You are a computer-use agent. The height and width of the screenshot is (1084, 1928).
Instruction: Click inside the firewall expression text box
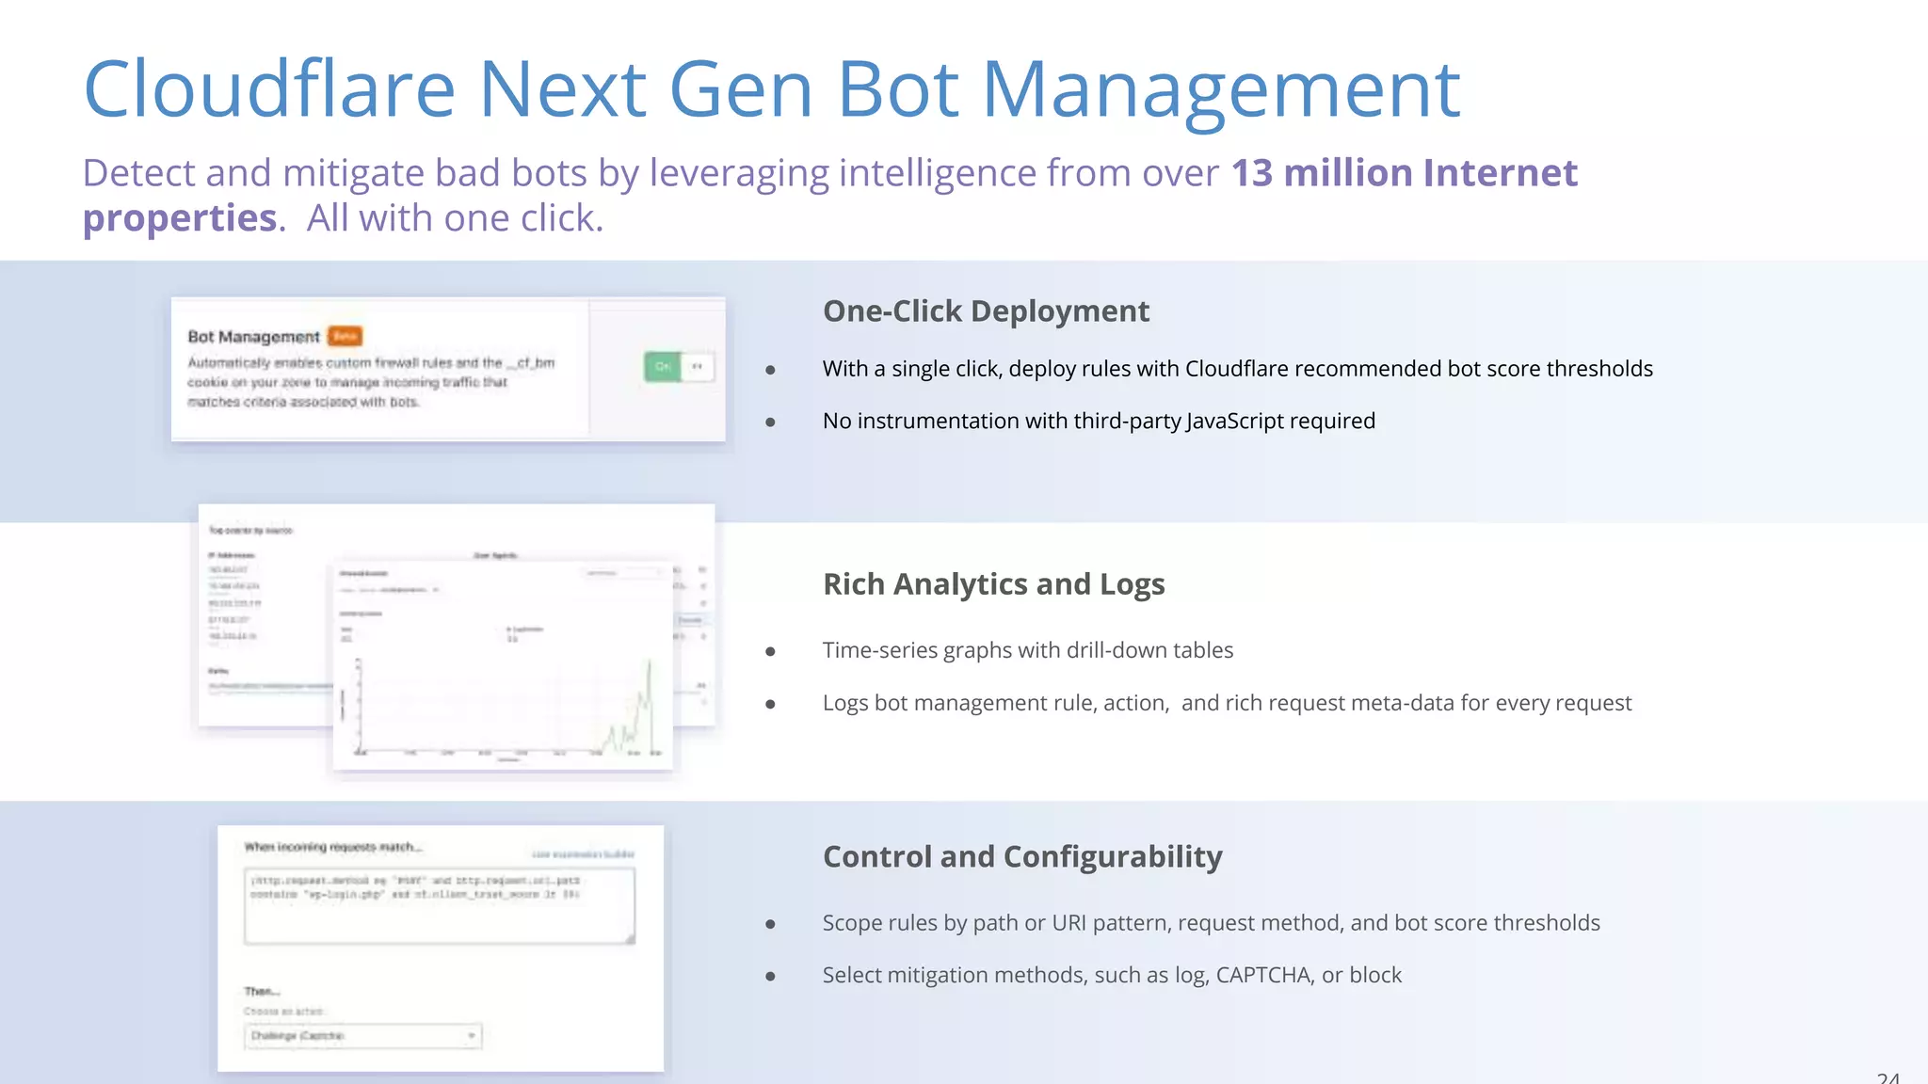439,906
